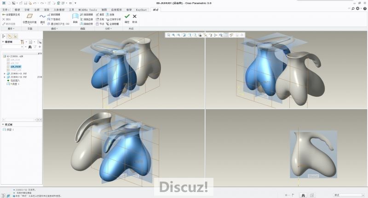Switch to 渲染 Render tab
Screen dimensions: 368x198
point(46,10)
